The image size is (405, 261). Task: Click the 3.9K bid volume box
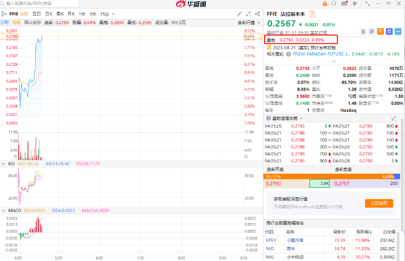pyautogui.click(x=320, y=184)
